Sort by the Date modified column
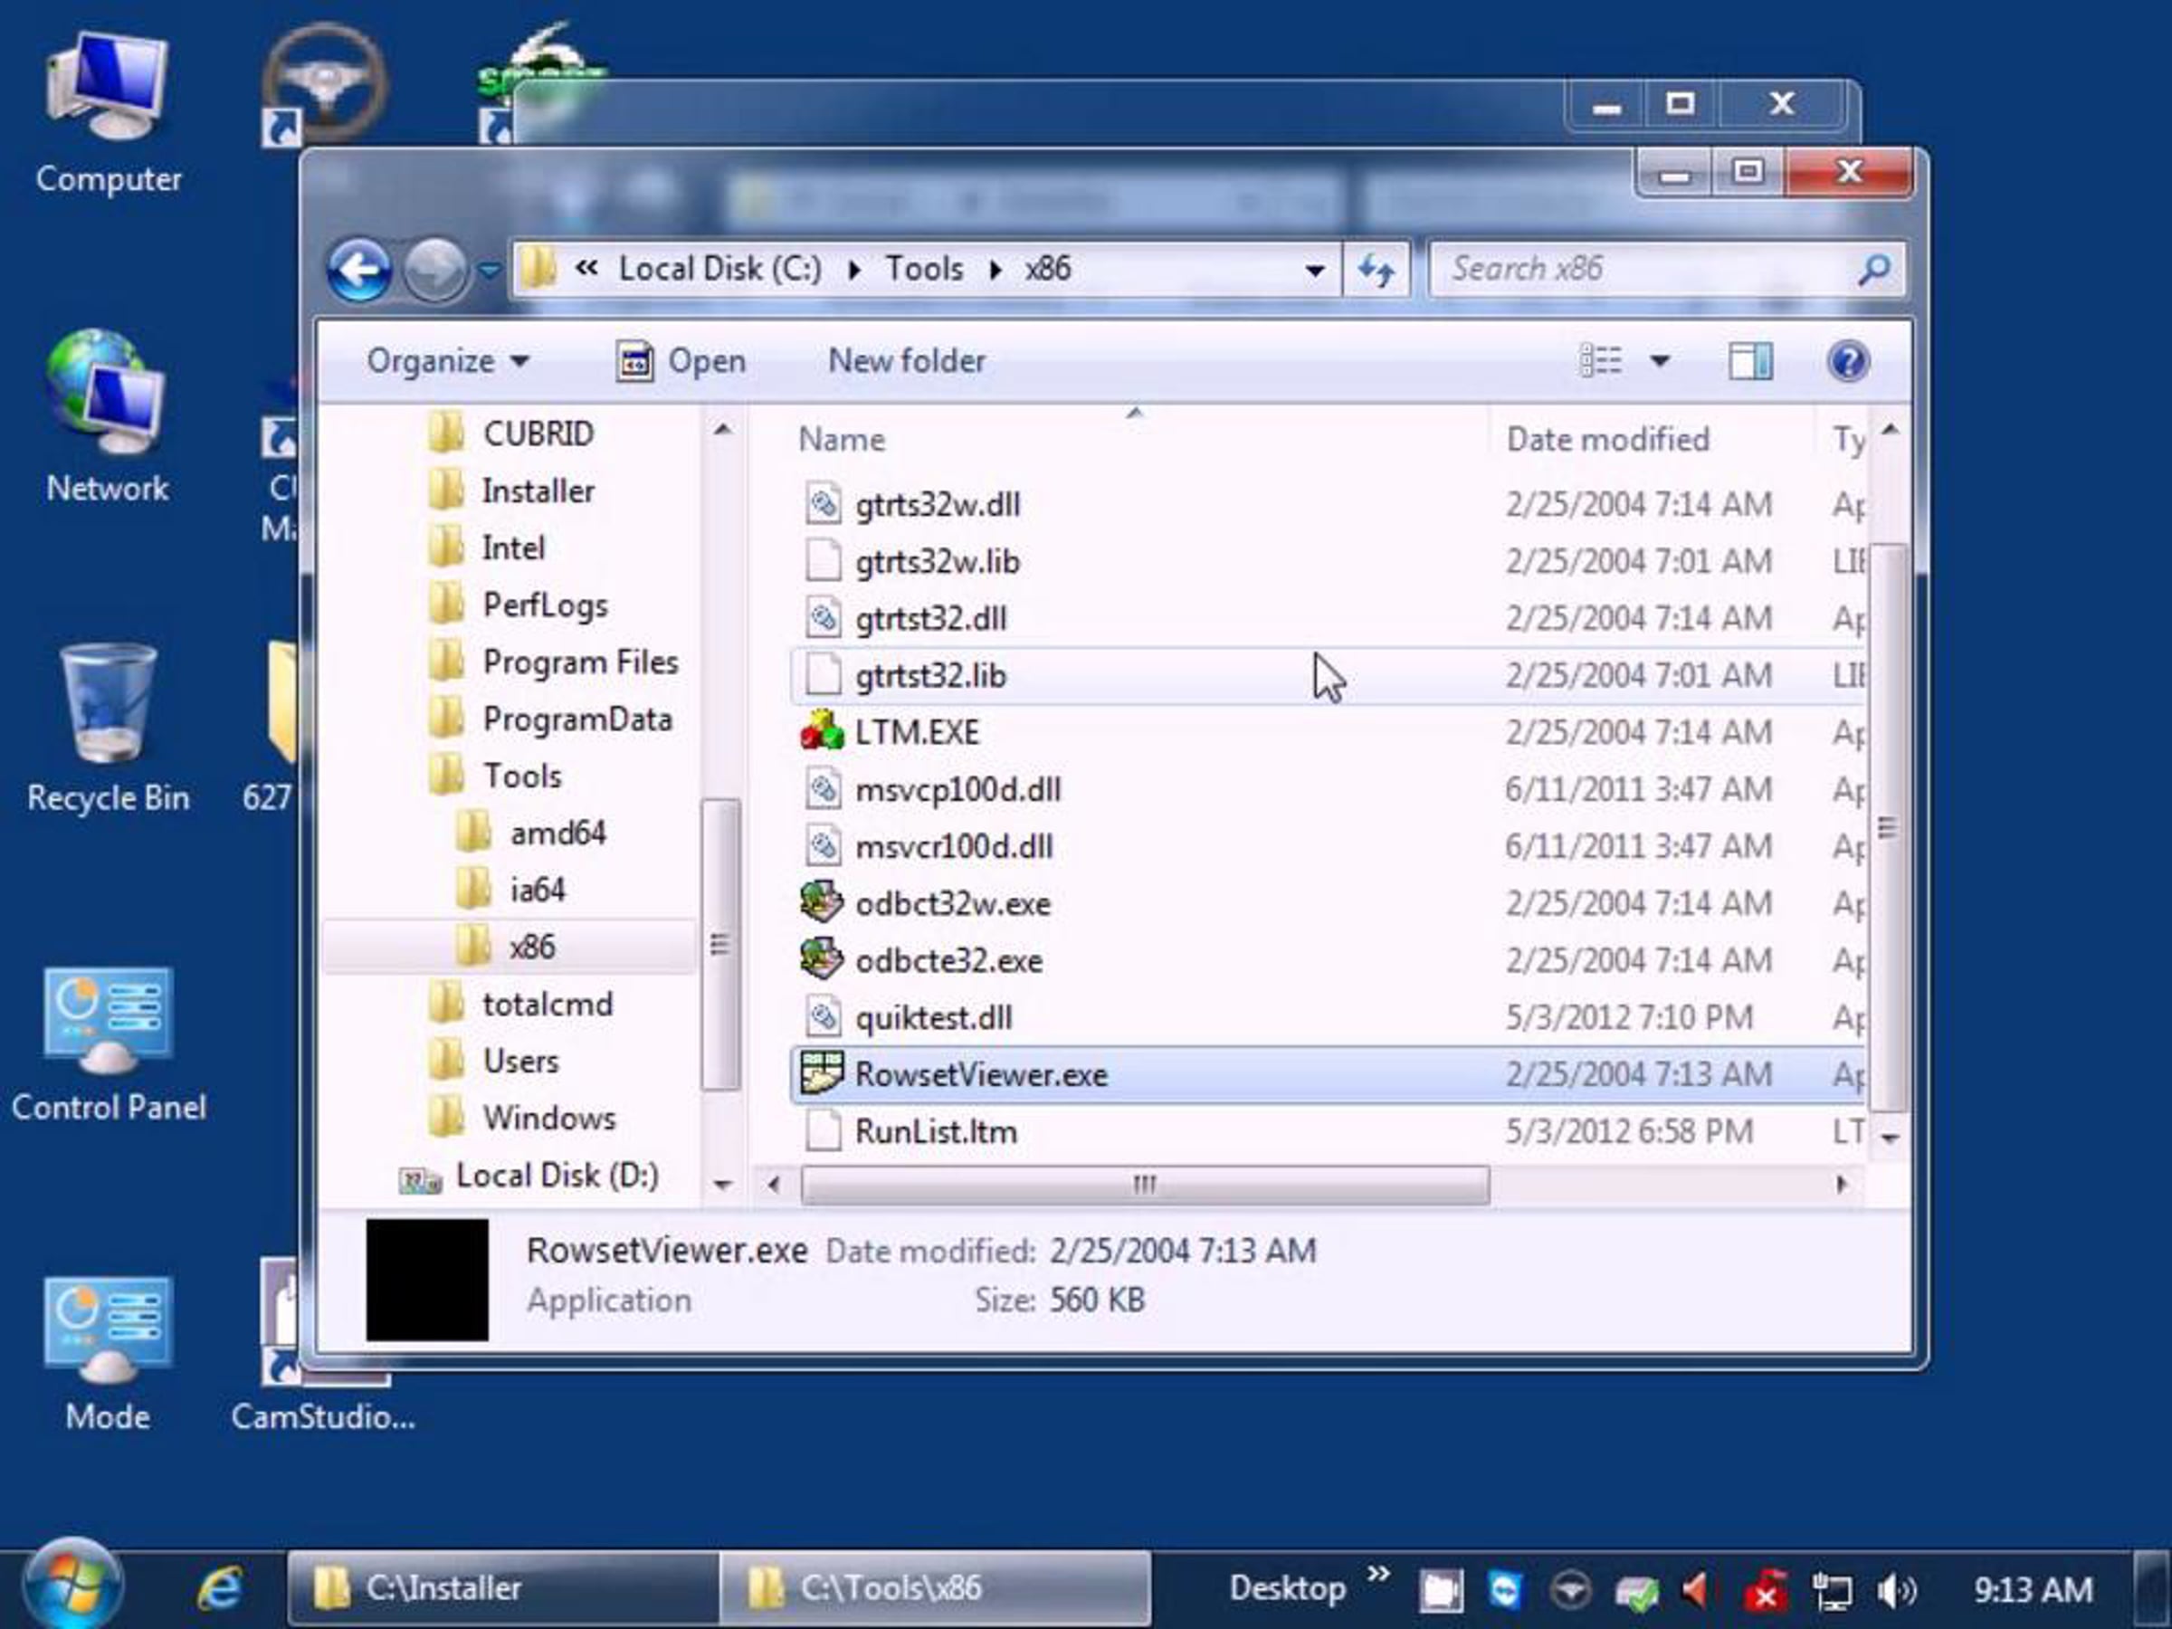Image resolution: width=2172 pixels, height=1629 pixels. [1607, 439]
